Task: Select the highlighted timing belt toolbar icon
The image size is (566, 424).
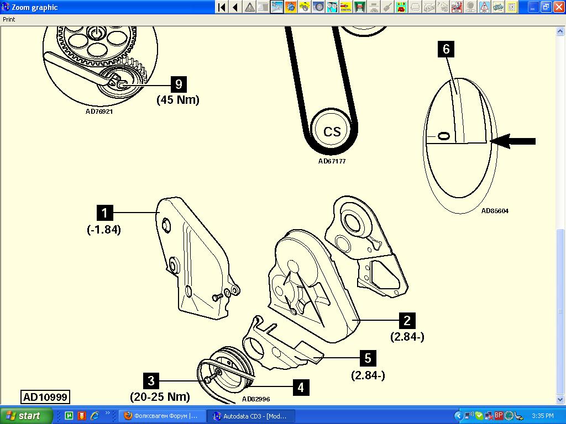Action: click(x=277, y=7)
